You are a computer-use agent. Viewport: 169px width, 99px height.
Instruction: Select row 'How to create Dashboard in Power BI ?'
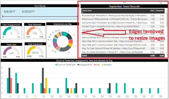[123, 52]
